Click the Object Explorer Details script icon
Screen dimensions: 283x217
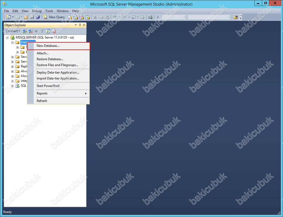point(54,31)
